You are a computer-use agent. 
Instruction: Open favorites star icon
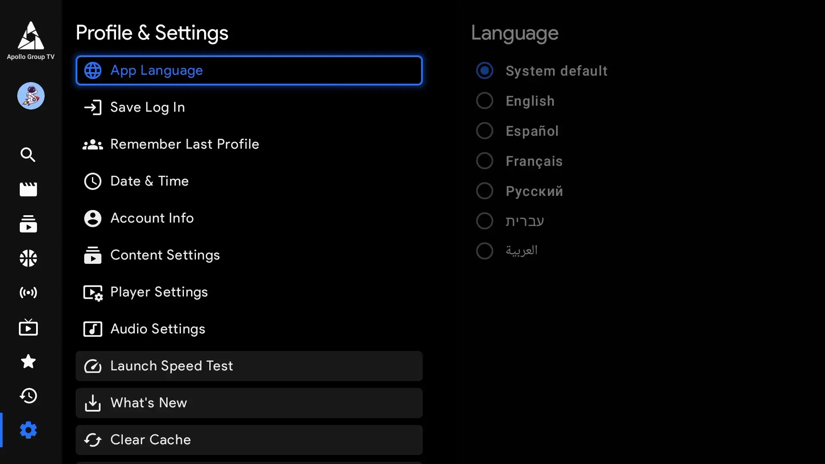(28, 361)
